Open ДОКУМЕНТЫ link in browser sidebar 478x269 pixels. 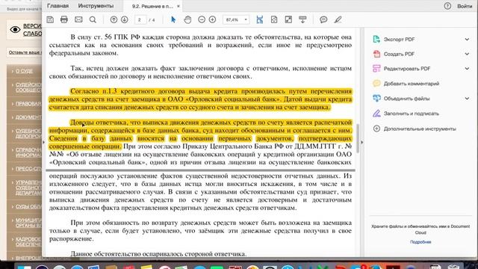28,117
